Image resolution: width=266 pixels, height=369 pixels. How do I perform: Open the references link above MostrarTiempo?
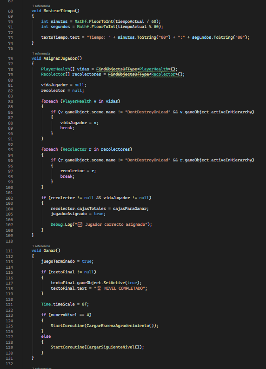[41, 6]
